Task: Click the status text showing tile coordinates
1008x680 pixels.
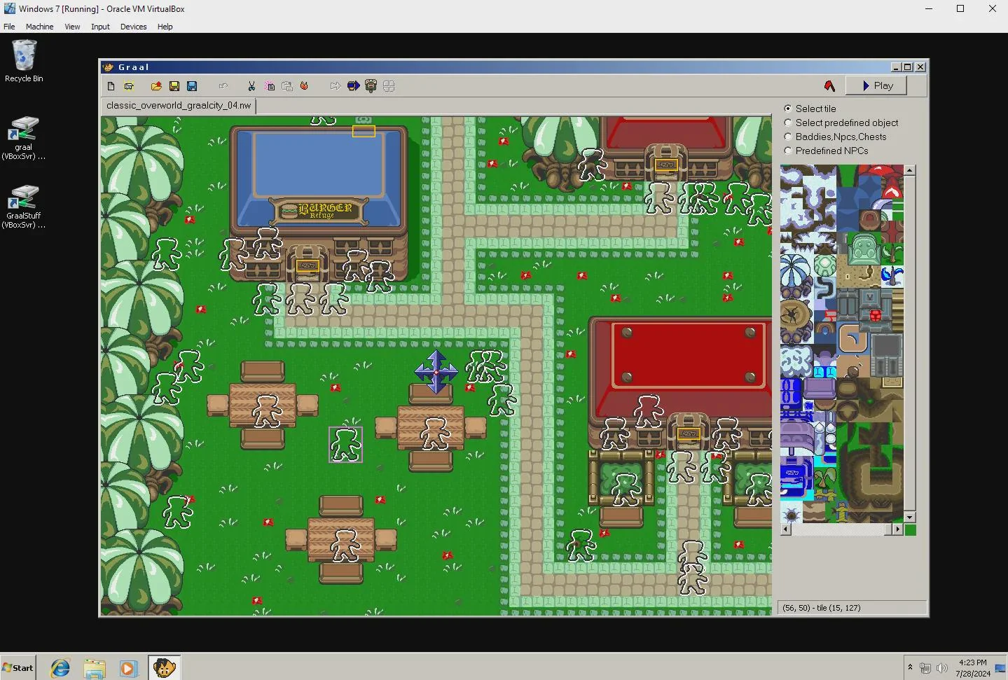Action: [822, 608]
